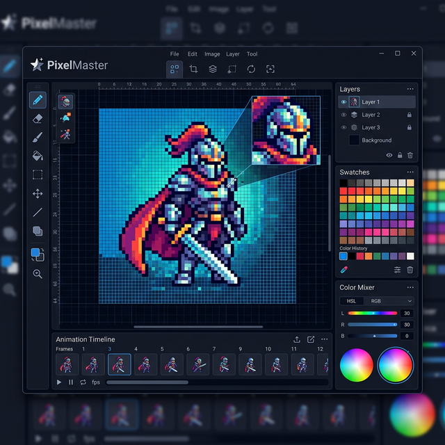Open the Layers panel options menu

coord(410,89)
